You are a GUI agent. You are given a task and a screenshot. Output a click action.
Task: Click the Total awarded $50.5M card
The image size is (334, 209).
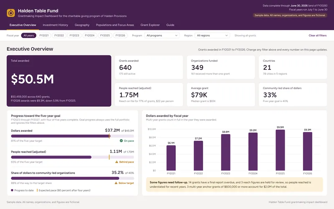click(59, 81)
